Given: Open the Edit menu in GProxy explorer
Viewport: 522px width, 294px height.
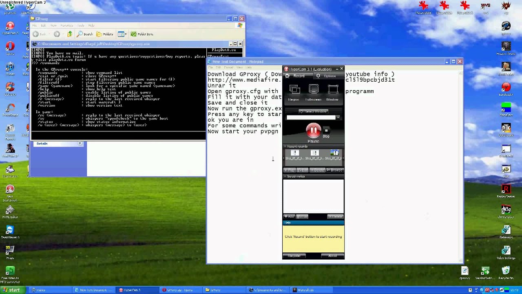Looking at the screenshot, I should [43, 26].
